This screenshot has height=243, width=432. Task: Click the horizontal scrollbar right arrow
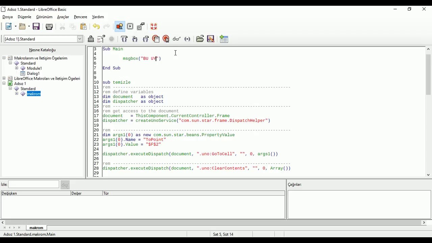pos(424,222)
